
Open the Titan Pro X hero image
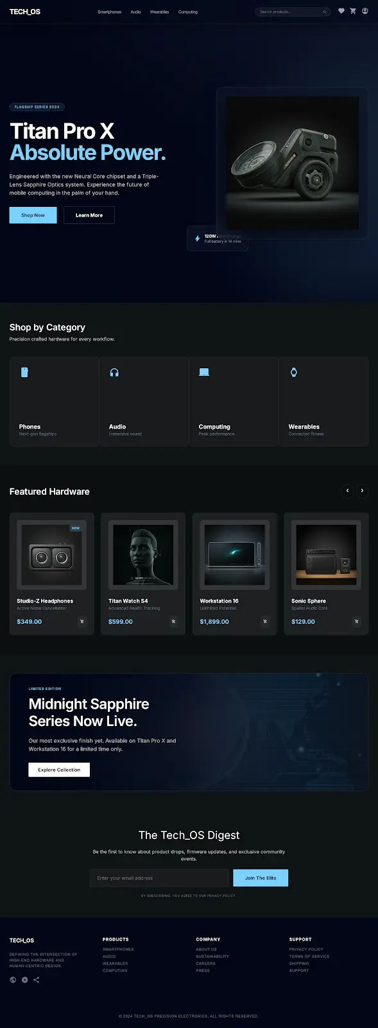point(292,163)
